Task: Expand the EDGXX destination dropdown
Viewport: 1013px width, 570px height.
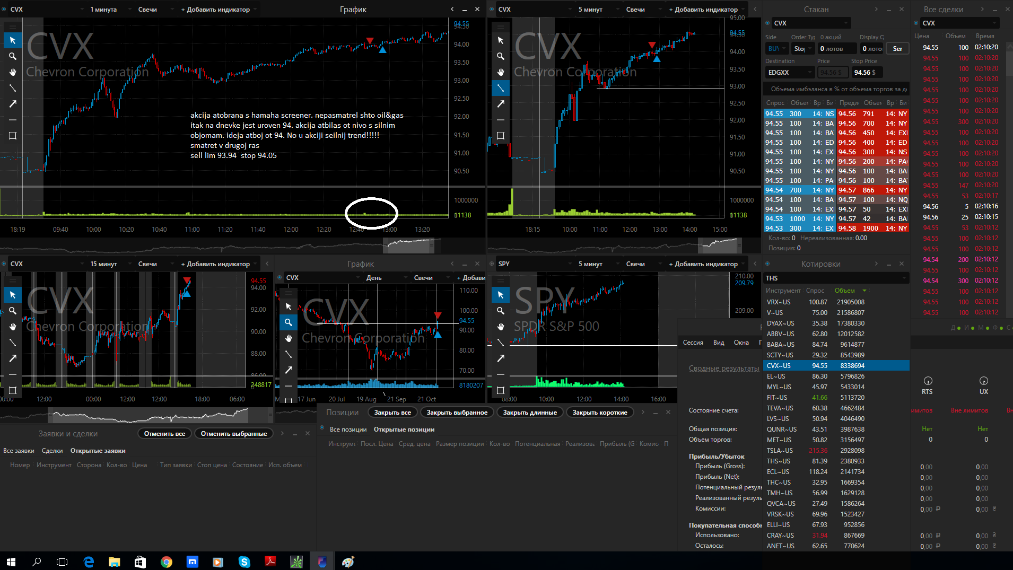Action: pyautogui.click(x=789, y=73)
